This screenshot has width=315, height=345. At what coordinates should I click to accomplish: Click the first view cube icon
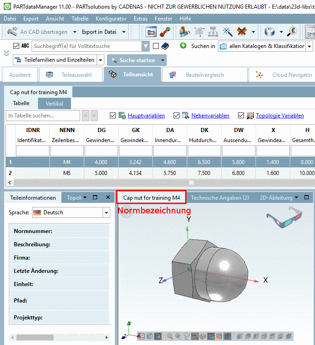[x=239, y=336]
